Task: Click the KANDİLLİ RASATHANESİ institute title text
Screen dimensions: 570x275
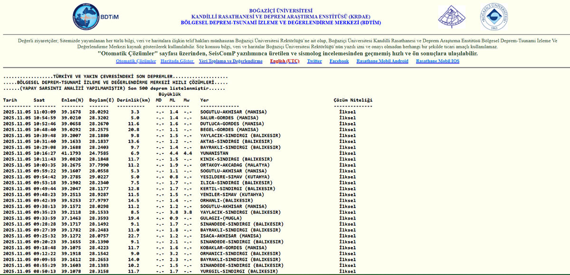Action: point(280,17)
